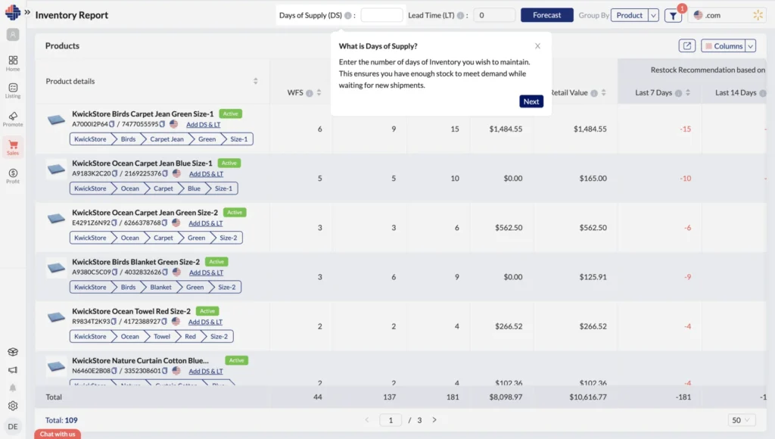Click Next in the tooltip
This screenshot has width=775, height=439.
click(x=531, y=101)
